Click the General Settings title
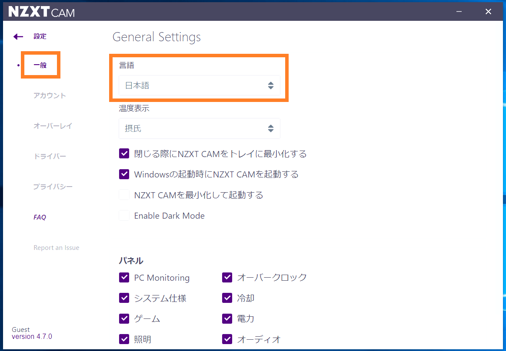Screen dimensions: 506x351 (x=156, y=37)
